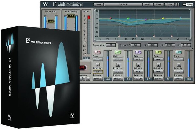Click the Threshold slider value handle showing -4.4
This screenshot has height=130, width=196.
(x=51, y=21)
